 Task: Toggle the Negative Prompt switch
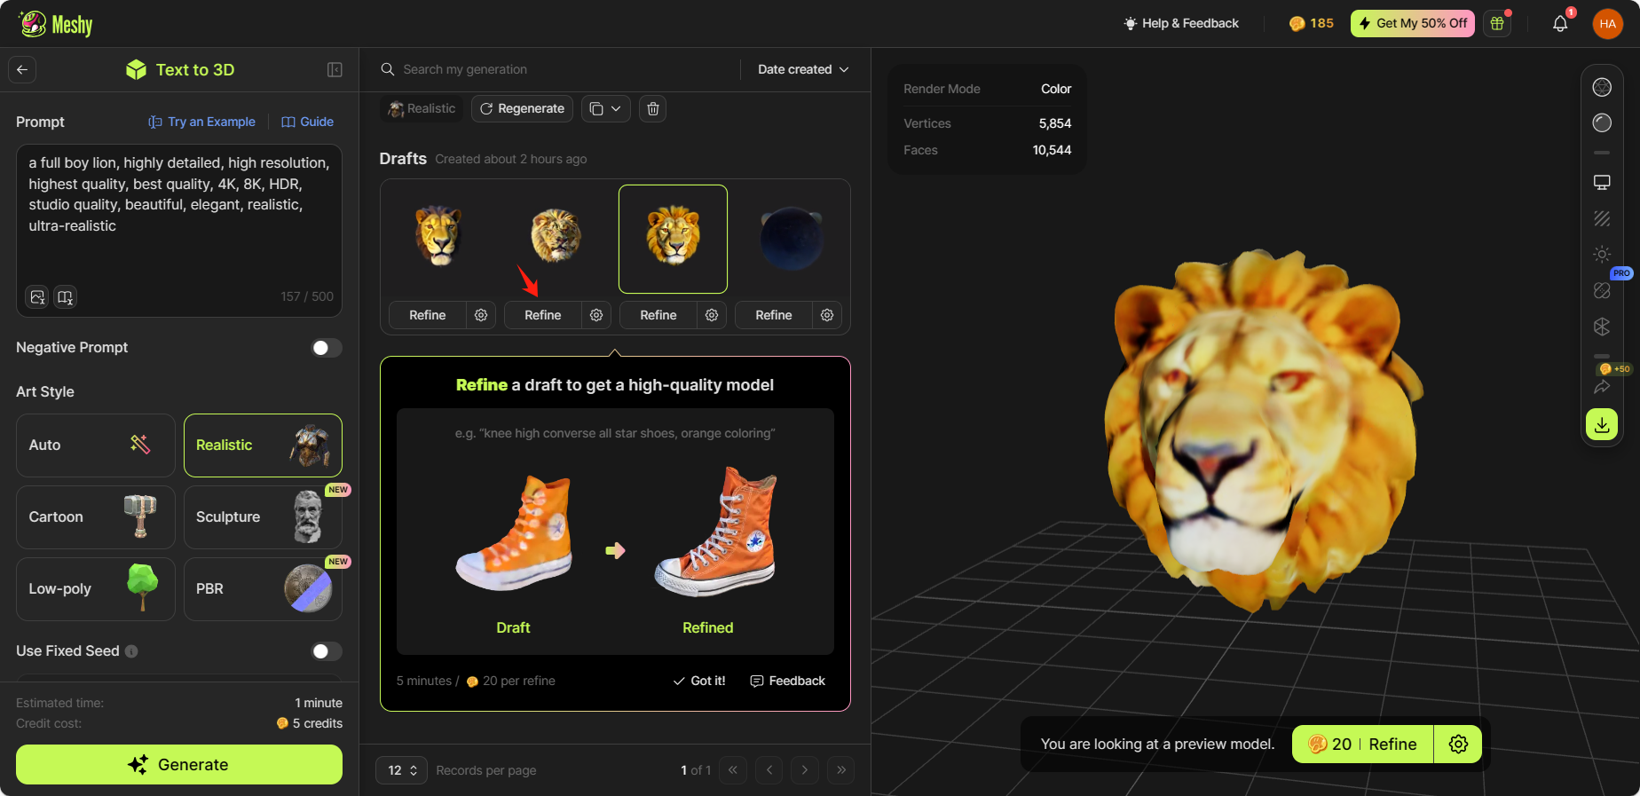(x=326, y=348)
